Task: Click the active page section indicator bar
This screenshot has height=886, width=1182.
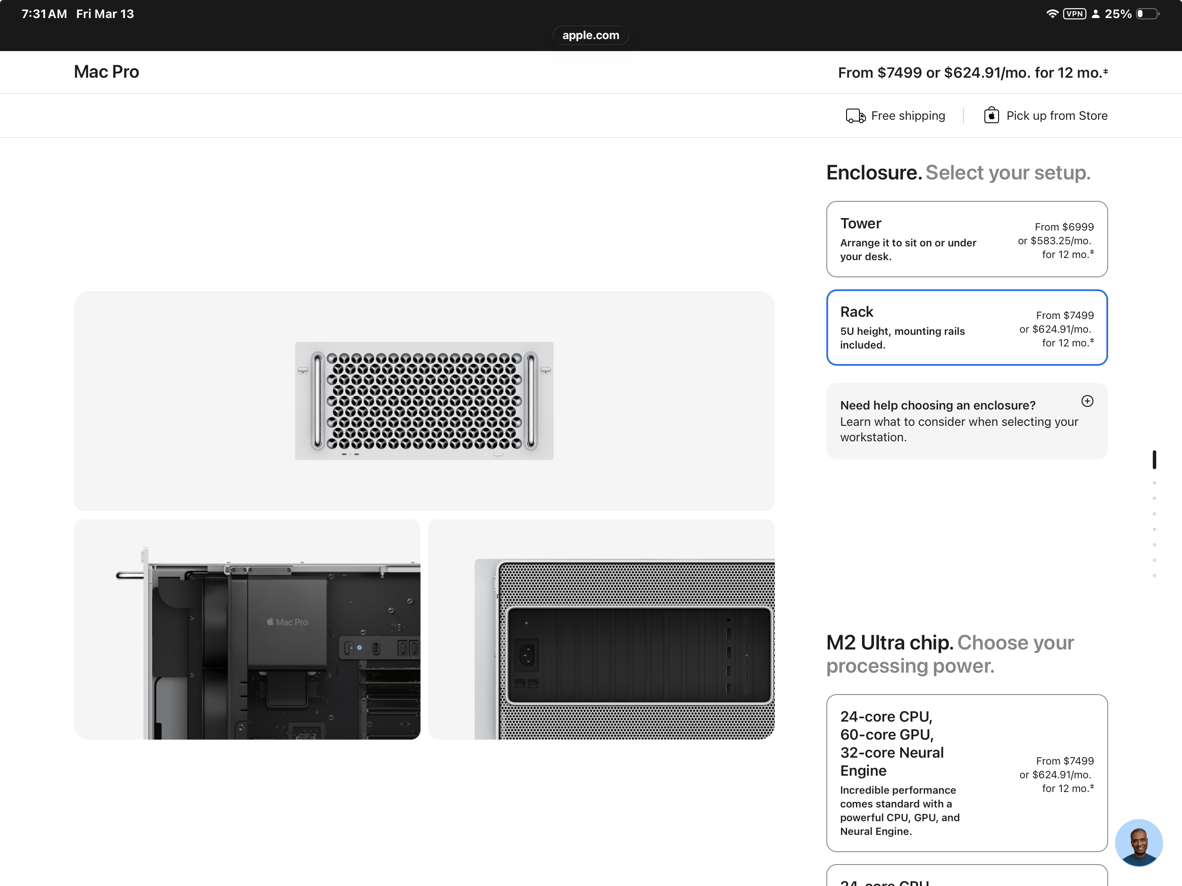Action: (x=1154, y=460)
